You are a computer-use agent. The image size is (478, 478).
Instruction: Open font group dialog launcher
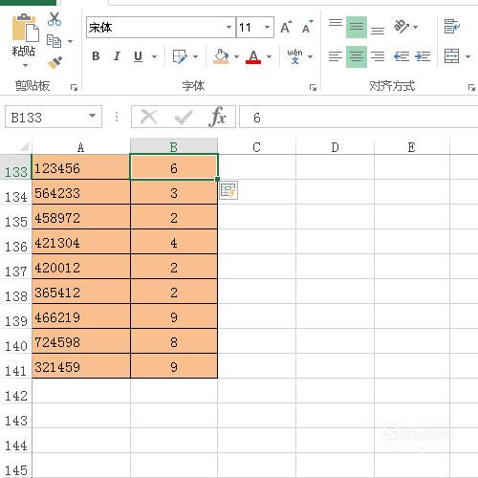(x=313, y=87)
